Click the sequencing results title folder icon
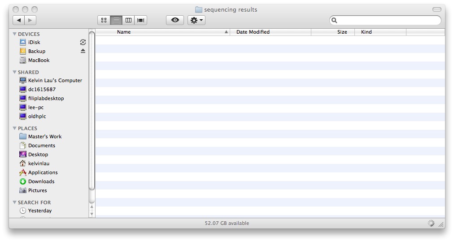The height and width of the screenshot is (242, 454). pos(199,9)
